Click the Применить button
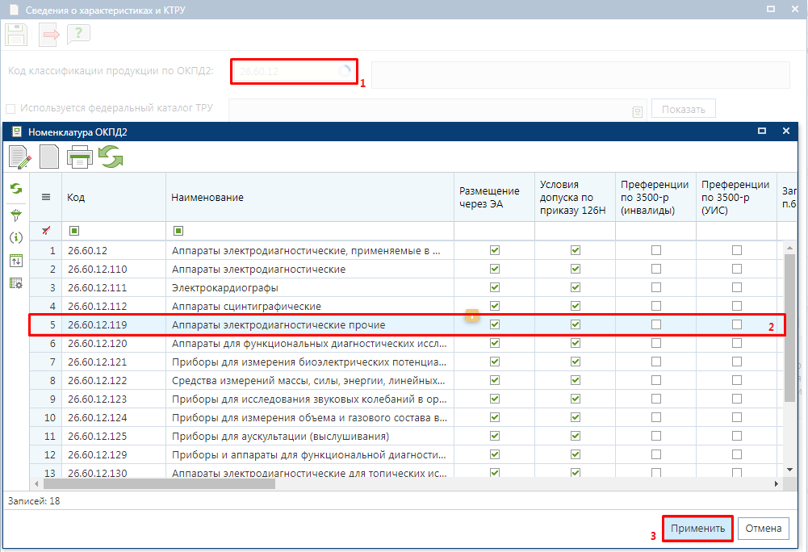Viewport: 808px width, 552px height. point(697,529)
